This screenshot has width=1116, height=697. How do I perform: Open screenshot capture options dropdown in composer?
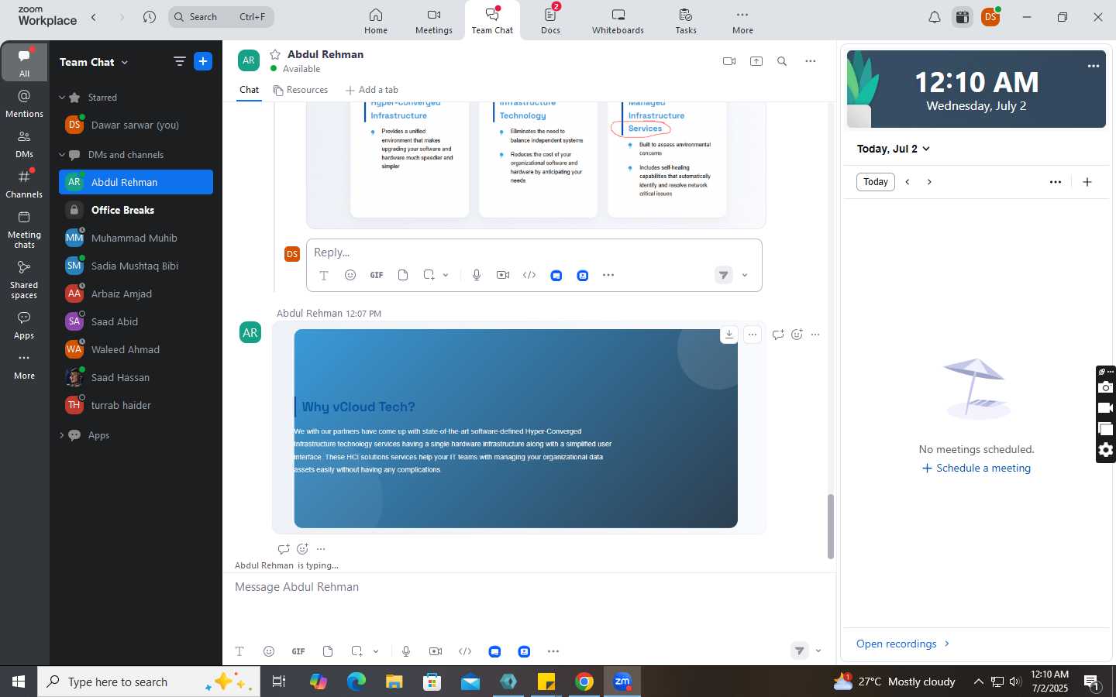pyautogui.click(x=376, y=651)
